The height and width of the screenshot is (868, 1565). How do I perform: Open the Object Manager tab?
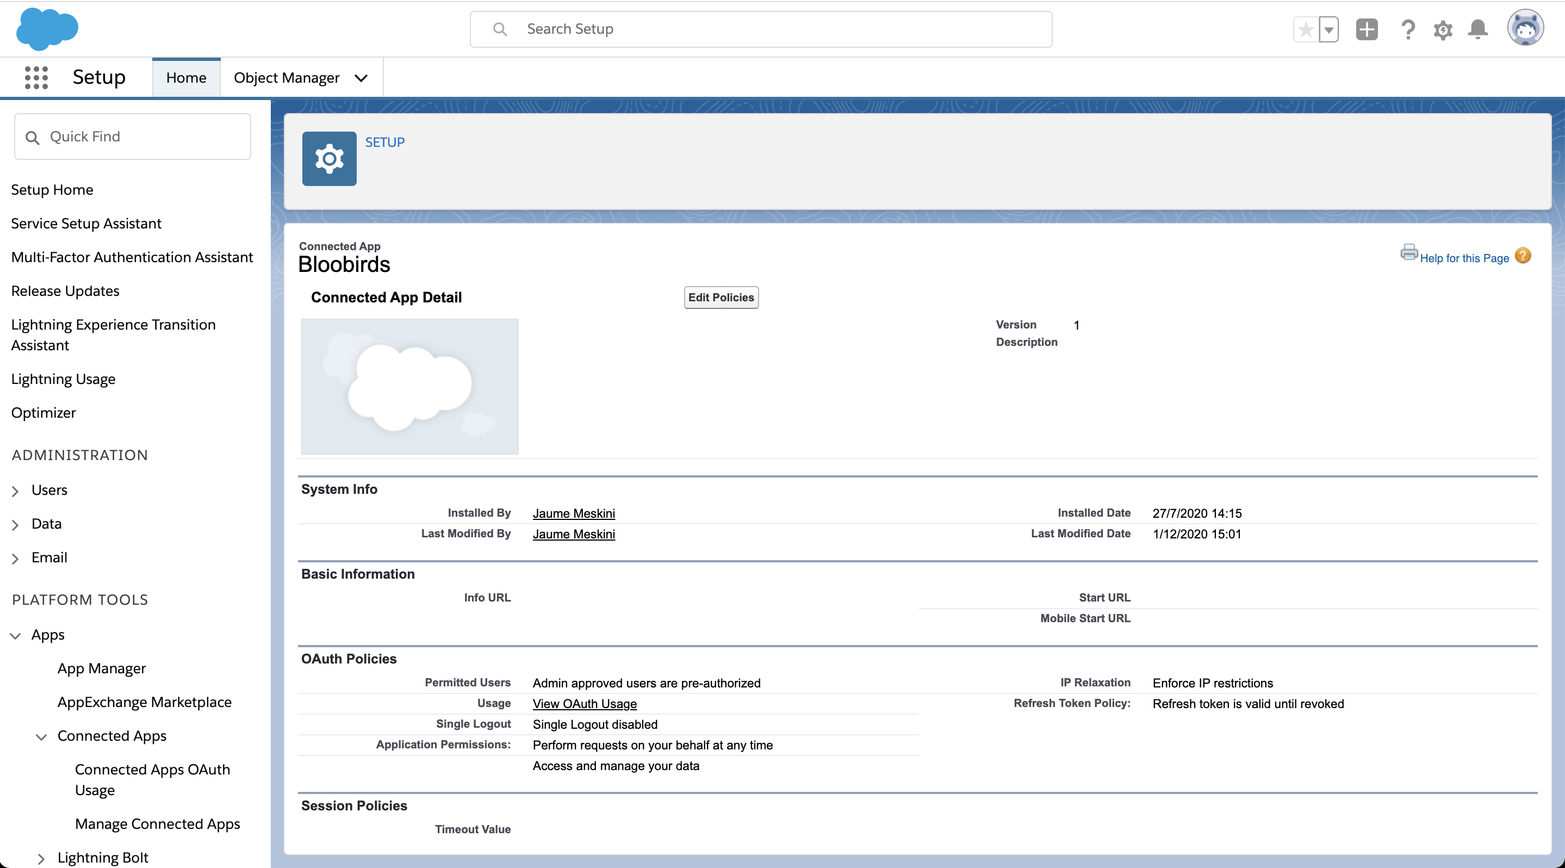click(287, 78)
